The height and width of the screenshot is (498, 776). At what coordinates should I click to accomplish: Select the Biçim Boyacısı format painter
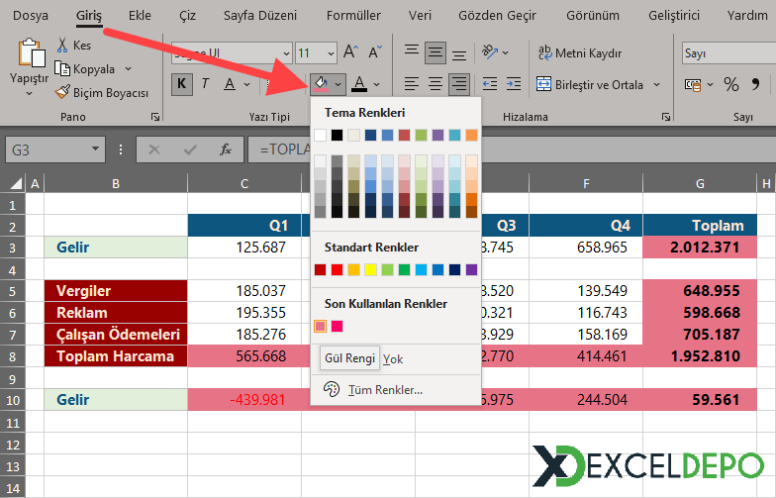(x=101, y=93)
